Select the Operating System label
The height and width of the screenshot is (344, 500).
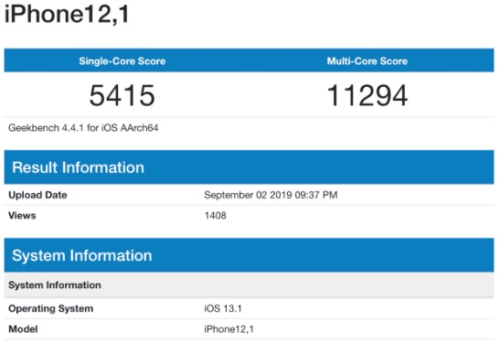tap(50, 308)
